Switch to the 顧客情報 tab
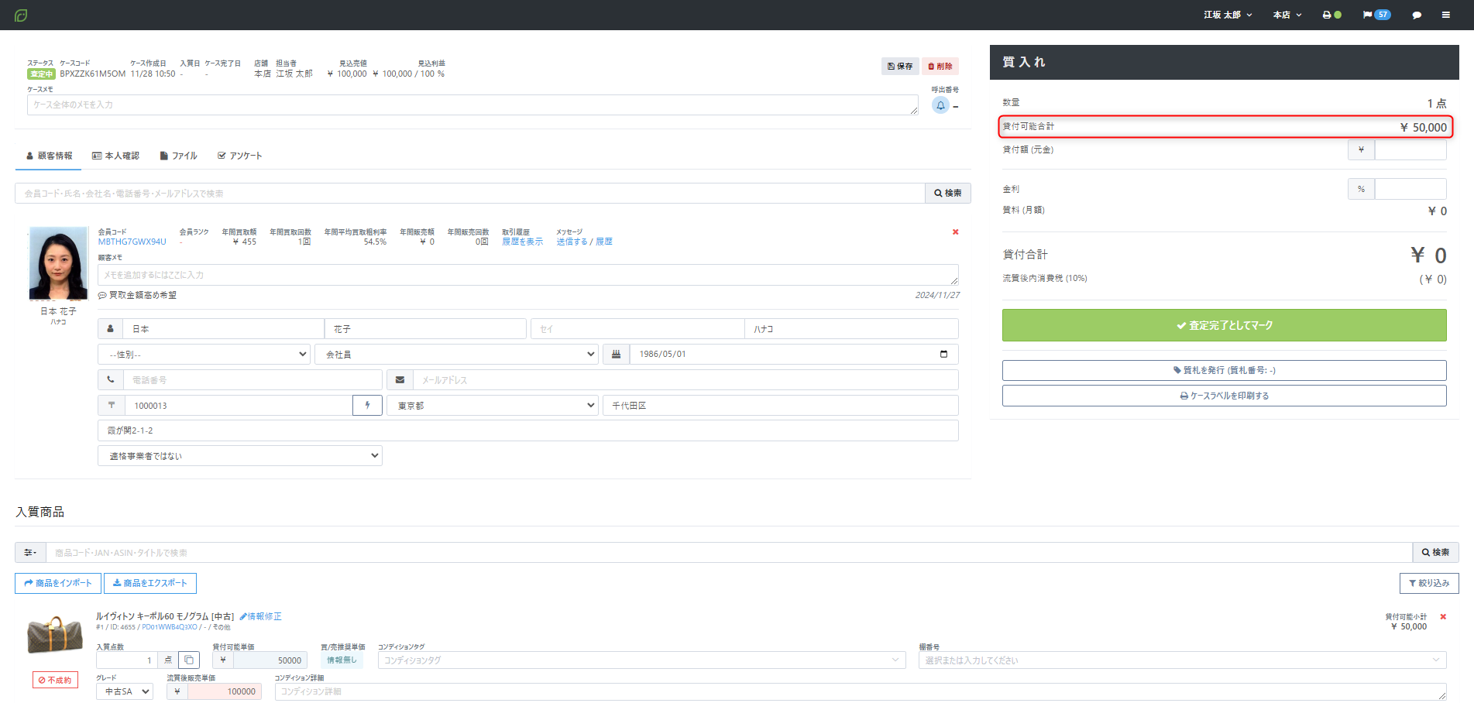Screen dimensions: 1474x703 [50, 156]
